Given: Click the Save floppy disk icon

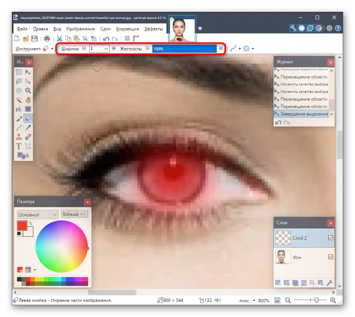Looking at the screenshot, I should [34, 38].
